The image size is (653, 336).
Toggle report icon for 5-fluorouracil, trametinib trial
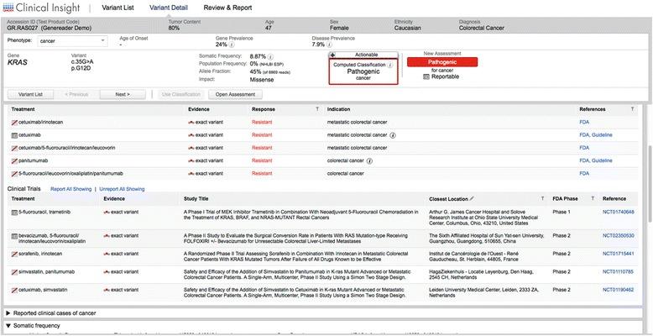[14, 213]
